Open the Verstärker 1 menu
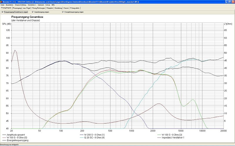 pyautogui.click(x=32, y=5)
